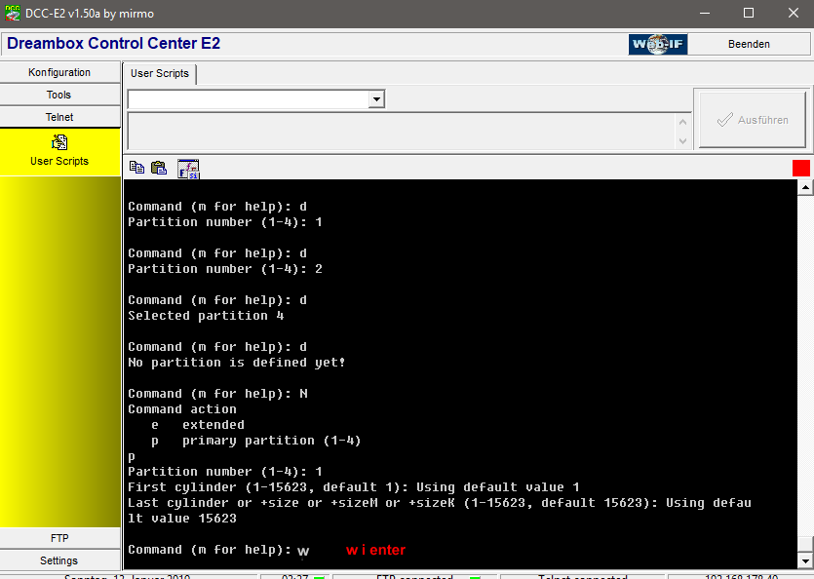The width and height of the screenshot is (814, 579).
Task: Open the function keys icon in toolbar
Action: [x=188, y=169]
